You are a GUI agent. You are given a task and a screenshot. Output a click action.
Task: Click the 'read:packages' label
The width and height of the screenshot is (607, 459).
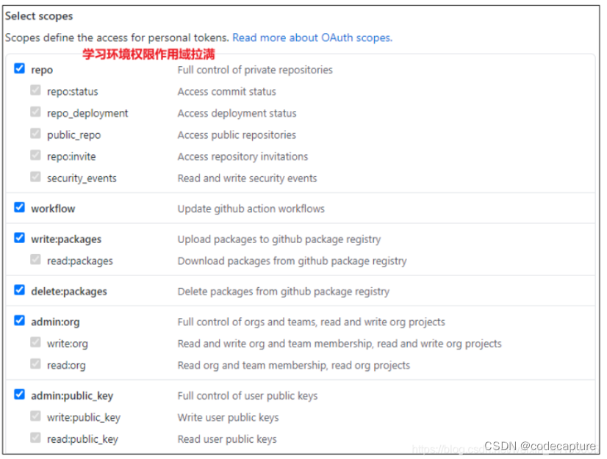tap(80, 261)
